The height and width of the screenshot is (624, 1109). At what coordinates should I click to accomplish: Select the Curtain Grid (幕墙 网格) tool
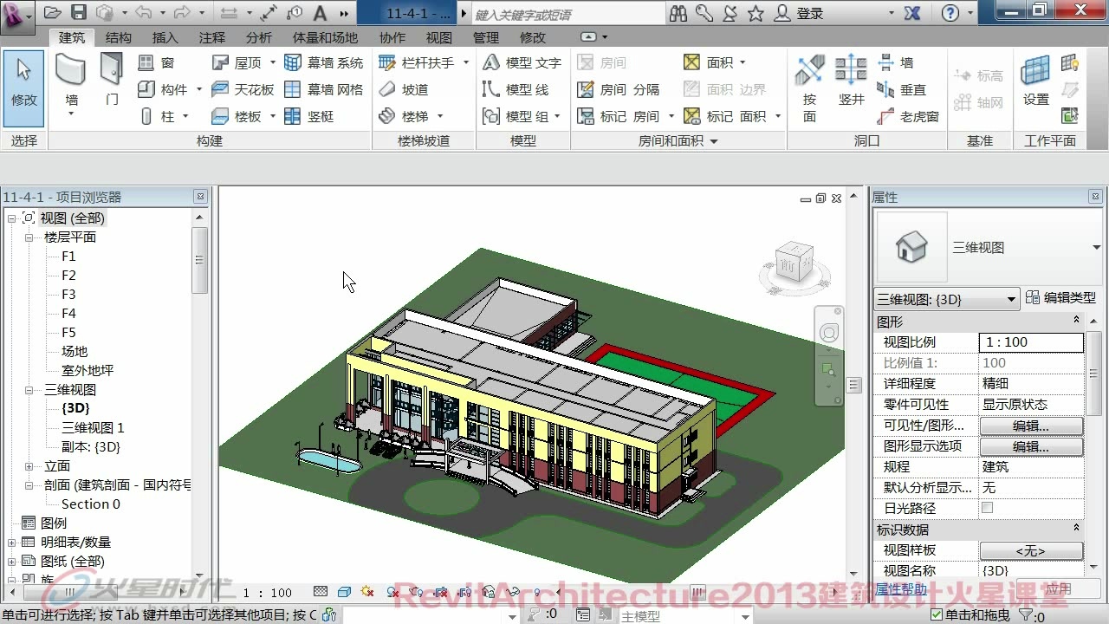[x=323, y=89]
